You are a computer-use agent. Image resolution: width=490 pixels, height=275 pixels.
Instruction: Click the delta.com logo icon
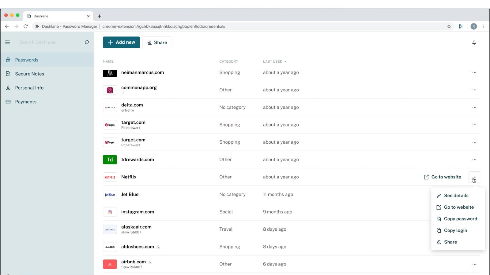[110, 107]
